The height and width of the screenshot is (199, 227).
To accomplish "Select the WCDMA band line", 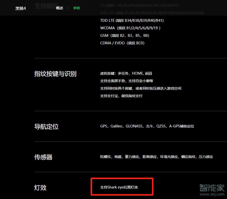I will 130,28.
